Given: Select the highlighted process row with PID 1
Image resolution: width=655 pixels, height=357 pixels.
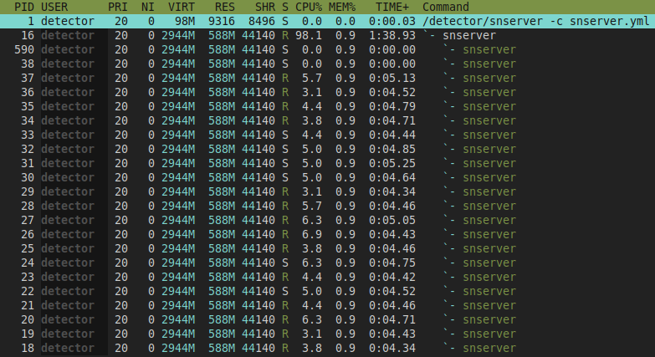Looking at the screenshot, I should click(328, 21).
